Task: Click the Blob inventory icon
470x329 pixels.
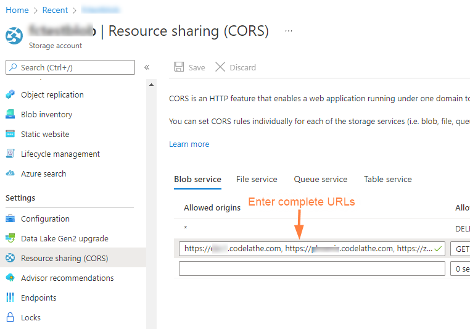Action: coord(10,115)
